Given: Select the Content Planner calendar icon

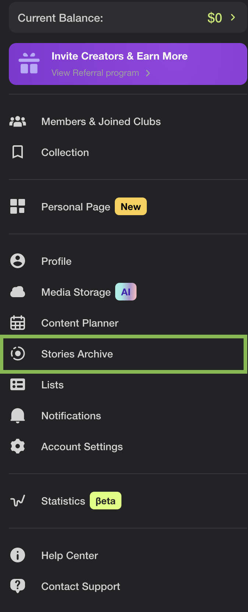Looking at the screenshot, I should click(17, 323).
